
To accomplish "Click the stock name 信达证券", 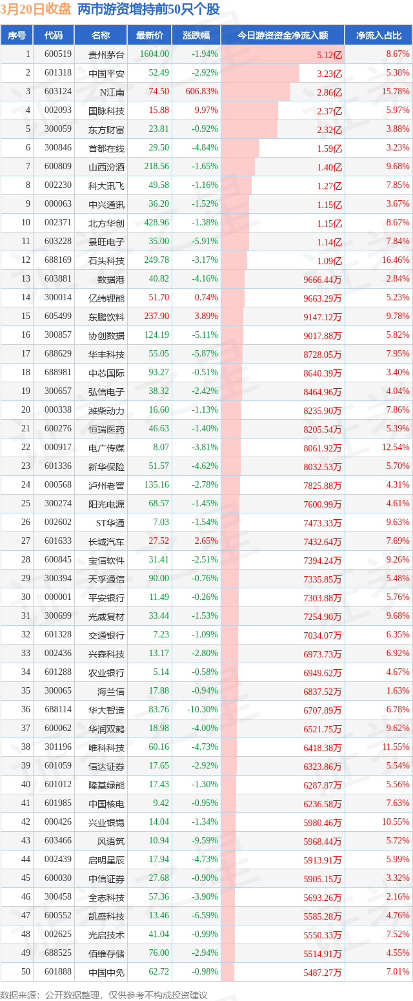I will [107, 767].
